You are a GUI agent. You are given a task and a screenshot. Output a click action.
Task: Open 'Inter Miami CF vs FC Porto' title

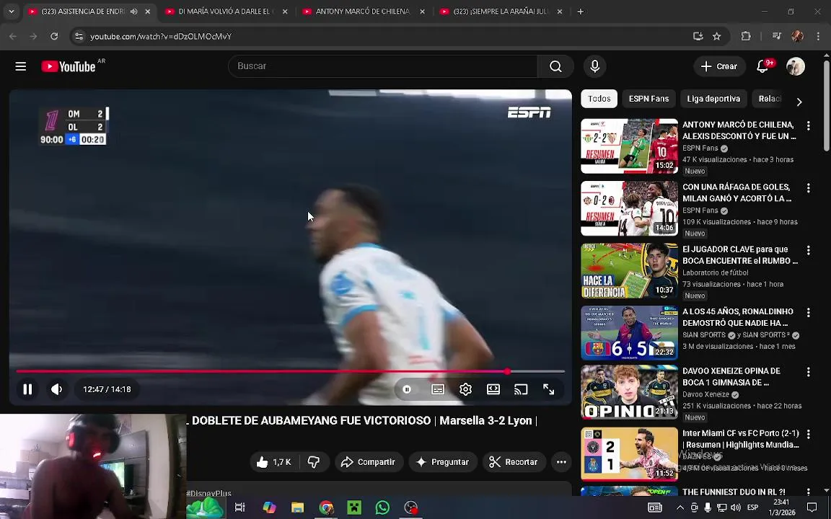pos(740,439)
